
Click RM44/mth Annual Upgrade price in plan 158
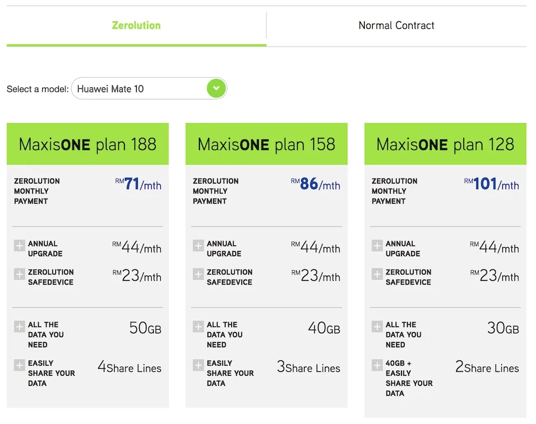coord(316,247)
